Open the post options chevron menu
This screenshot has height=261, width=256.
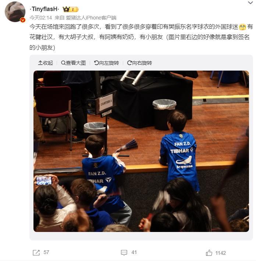(x=250, y=3)
